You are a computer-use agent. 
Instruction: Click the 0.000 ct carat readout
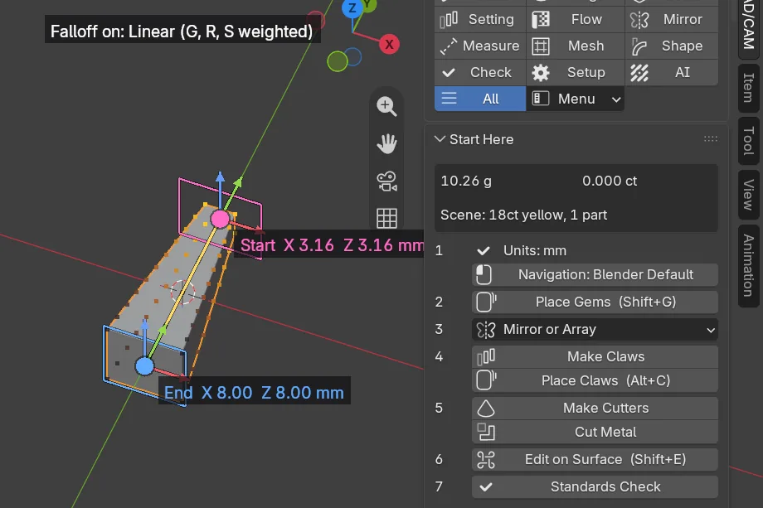pyautogui.click(x=610, y=181)
